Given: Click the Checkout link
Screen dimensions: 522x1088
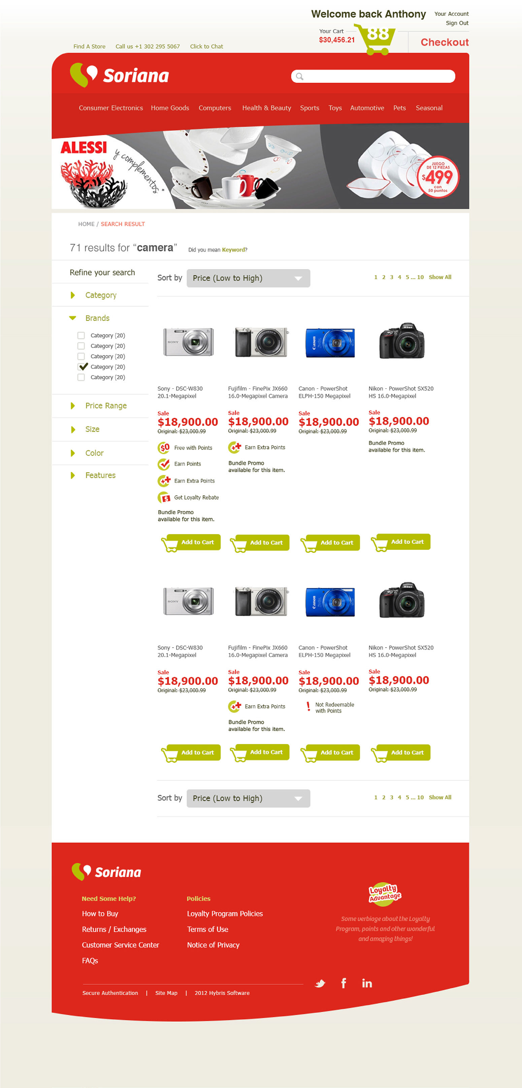Looking at the screenshot, I should pos(444,42).
